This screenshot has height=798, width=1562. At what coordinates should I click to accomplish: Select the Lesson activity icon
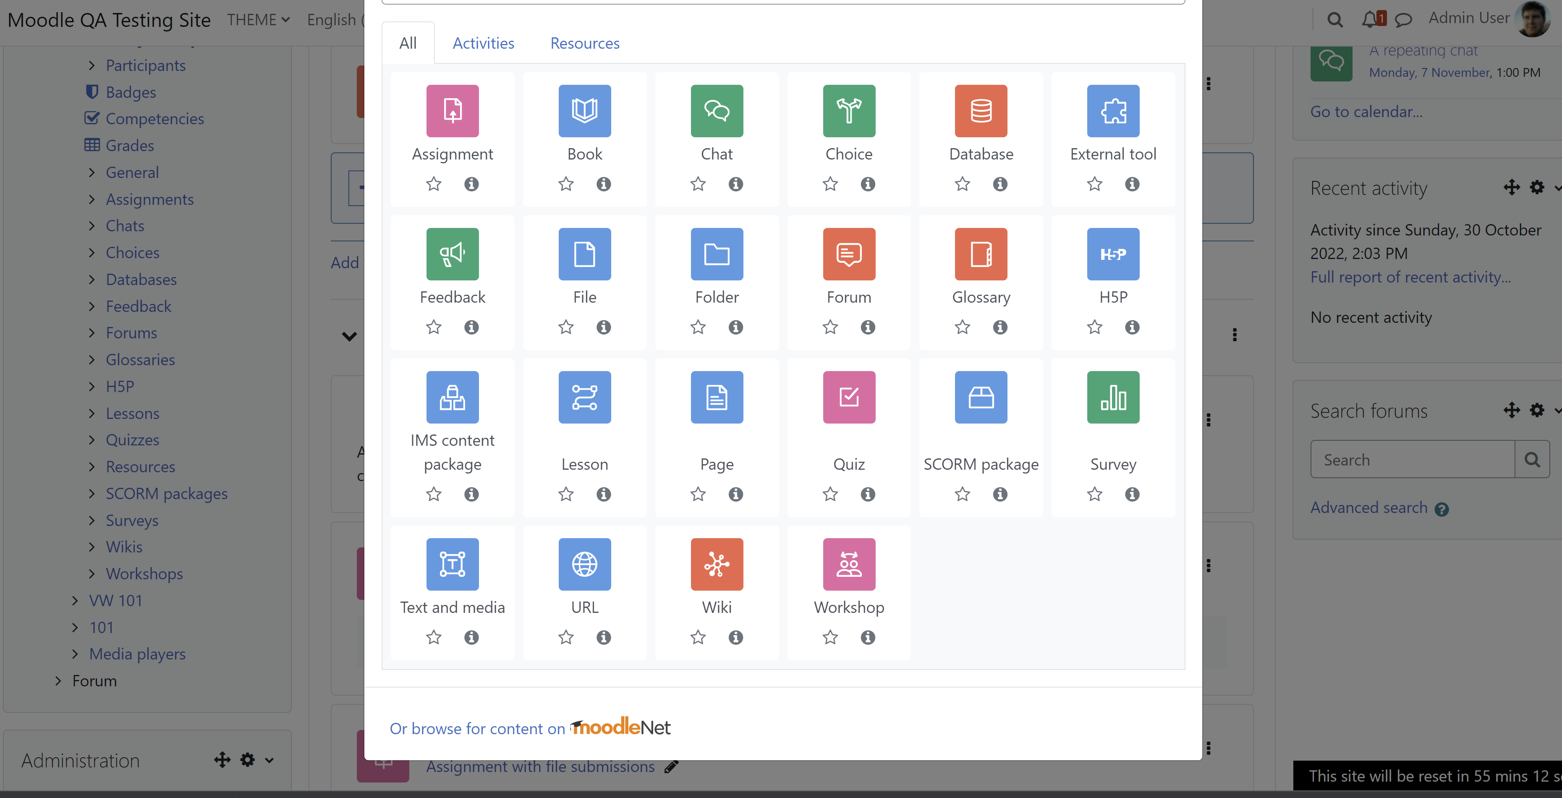click(x=584, y=397)
